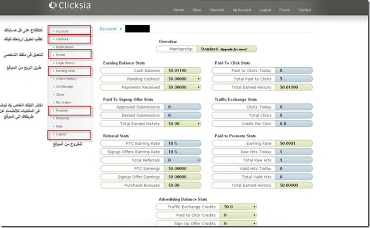Expand the Traffic Exchange Credits arrow
The image size is (370, 228).
point(254,207)
